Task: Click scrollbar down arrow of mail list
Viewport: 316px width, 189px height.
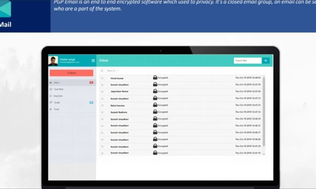Action: [264, 154]
